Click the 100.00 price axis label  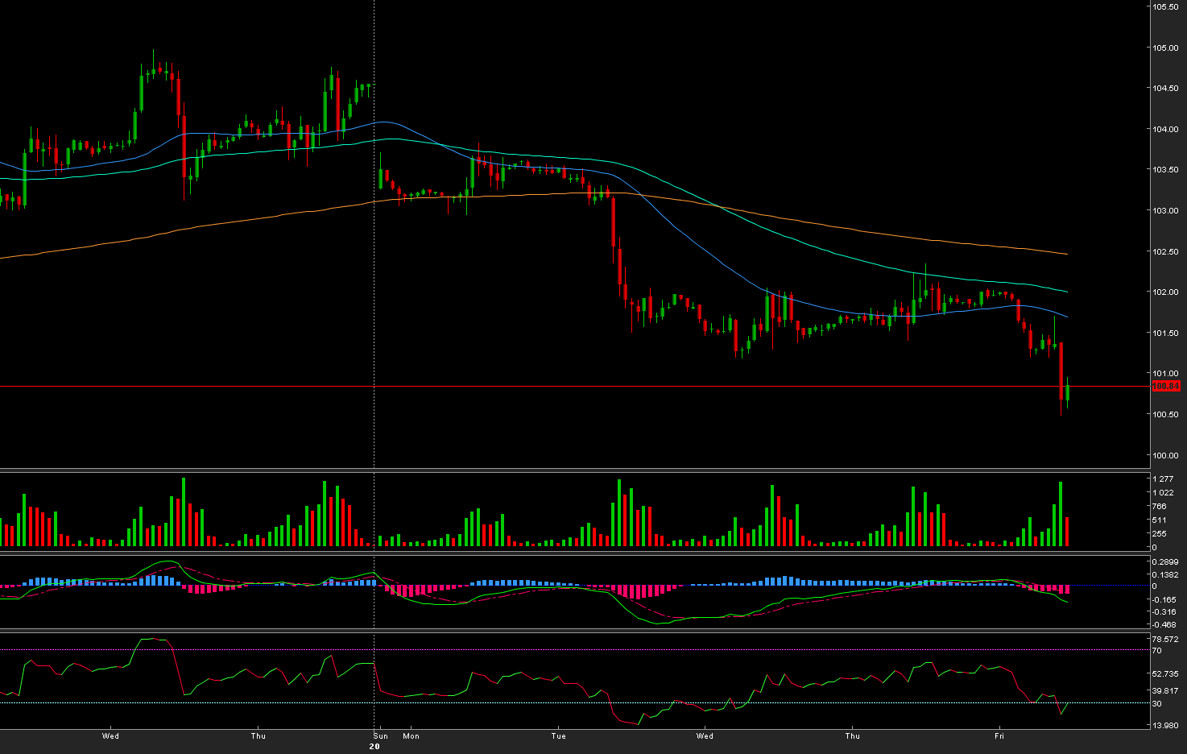pos(1165,456)
